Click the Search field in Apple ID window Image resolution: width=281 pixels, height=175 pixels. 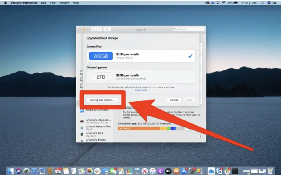coord(189,29)
